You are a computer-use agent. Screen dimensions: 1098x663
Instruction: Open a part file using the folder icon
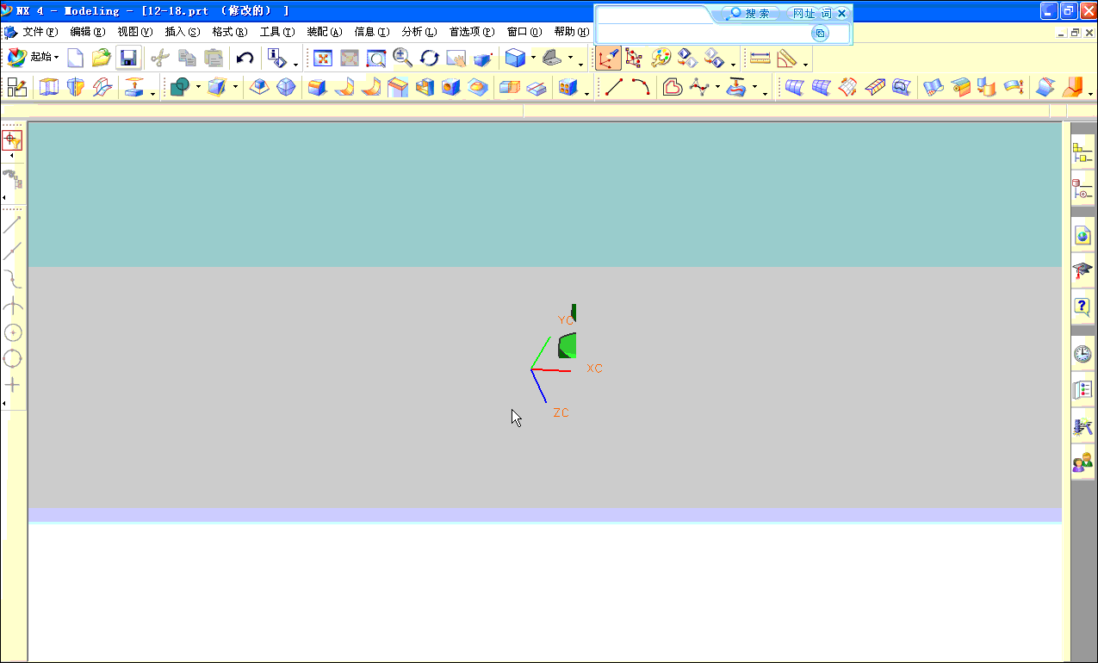click(102, 58)
